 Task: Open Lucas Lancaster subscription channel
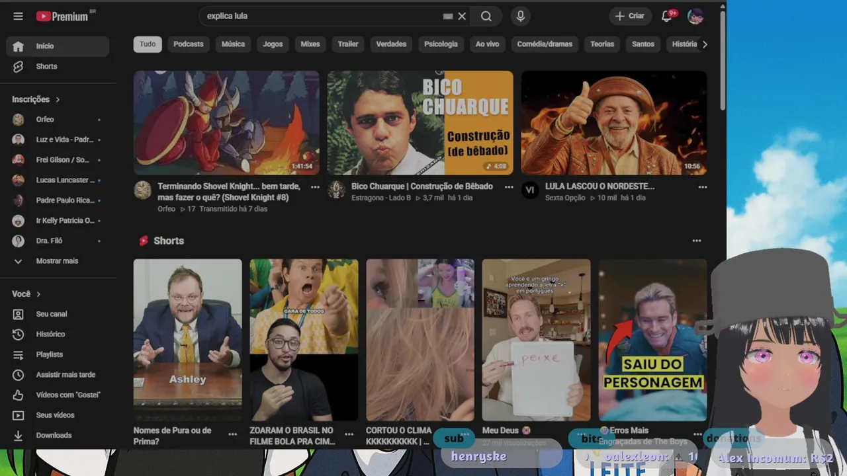(58, 180)
